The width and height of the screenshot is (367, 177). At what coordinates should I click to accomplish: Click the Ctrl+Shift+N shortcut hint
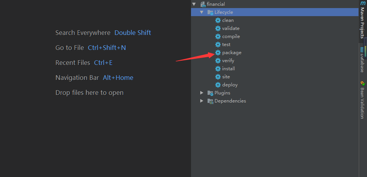point(107,48)
